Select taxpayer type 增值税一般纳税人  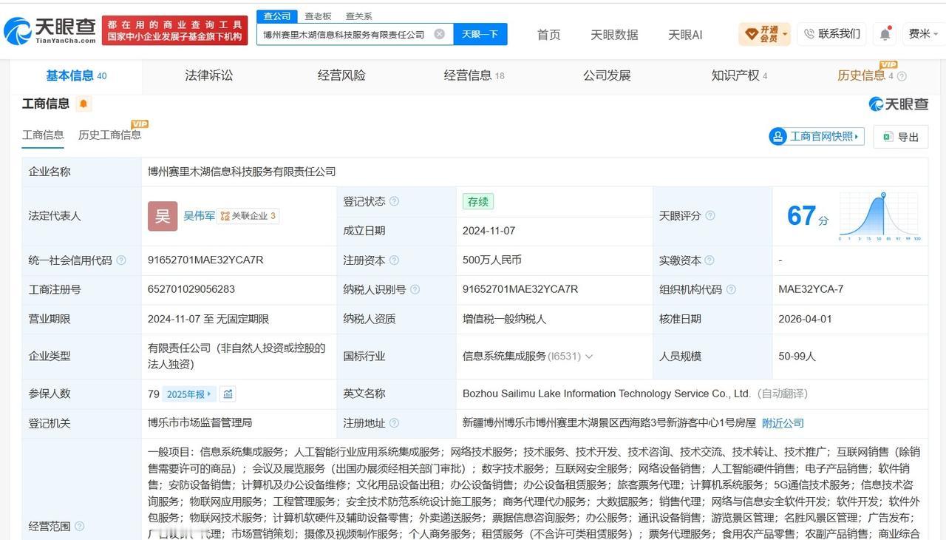(x=504, y=320)
